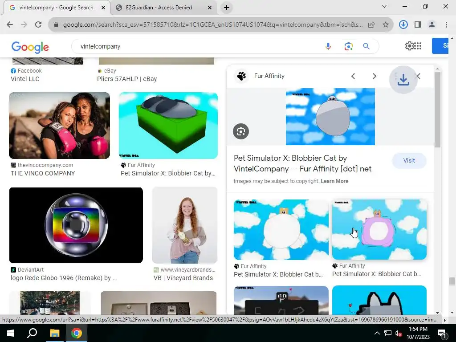
Task: Click the Vintel LLC Facebook result title
Action: pos(25,79)
